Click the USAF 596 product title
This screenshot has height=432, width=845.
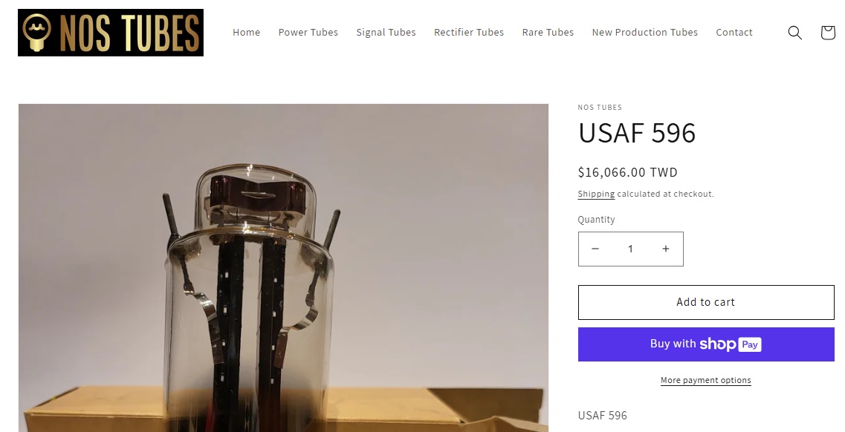[637, 133]
